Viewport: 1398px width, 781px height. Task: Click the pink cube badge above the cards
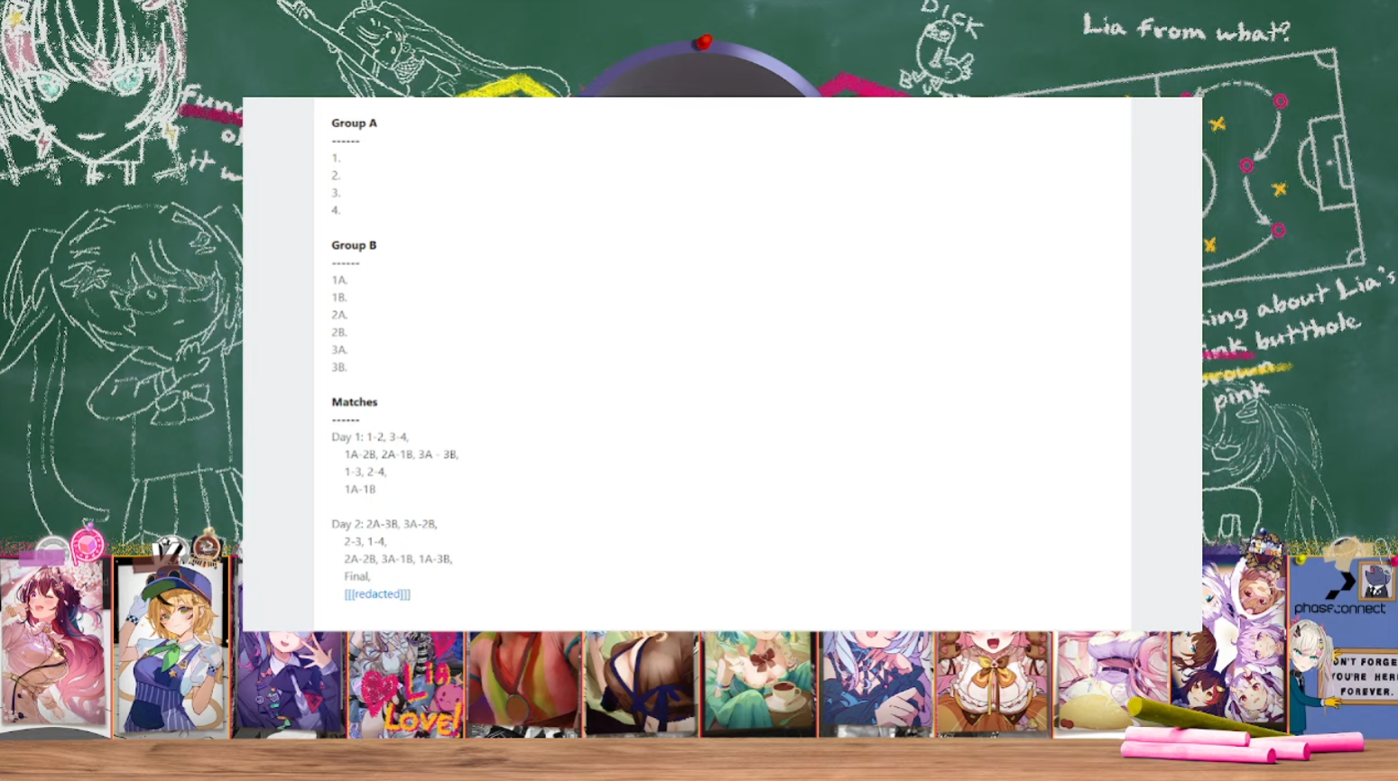click(87, 545)
